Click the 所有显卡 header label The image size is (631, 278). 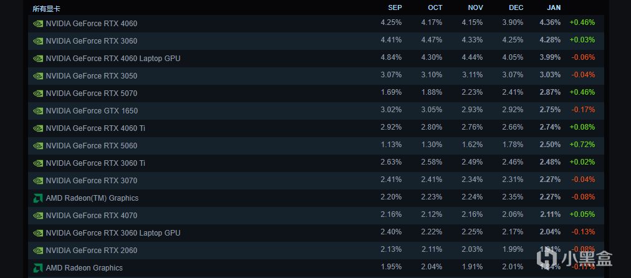click(46, 9)
